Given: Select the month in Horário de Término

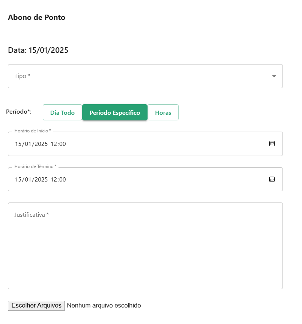Looking at the screenshot, I should tap(28, 179).
